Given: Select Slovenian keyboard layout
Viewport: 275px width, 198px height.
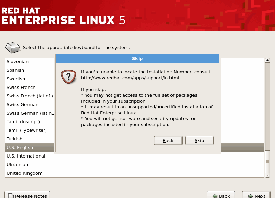Looking at the screenshot, I should [x=18, y=62].
